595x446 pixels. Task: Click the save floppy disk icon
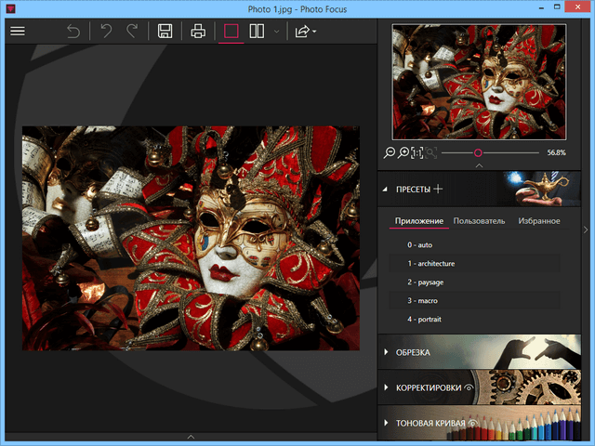(x=165, y=32)
